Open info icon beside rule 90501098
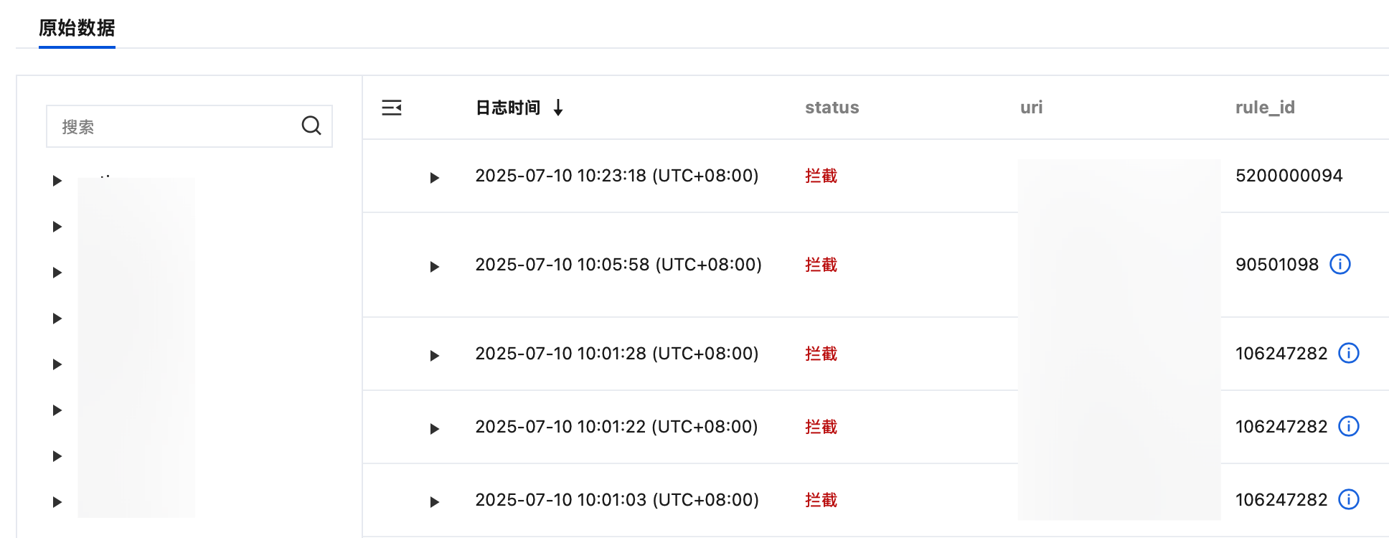This screenshot has height=538, width=1389. pyautogui.click(x=1339, y=264)
